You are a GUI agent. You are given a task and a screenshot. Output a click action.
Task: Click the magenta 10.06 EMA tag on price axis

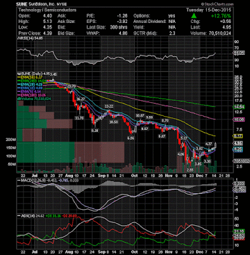(239, 120)
